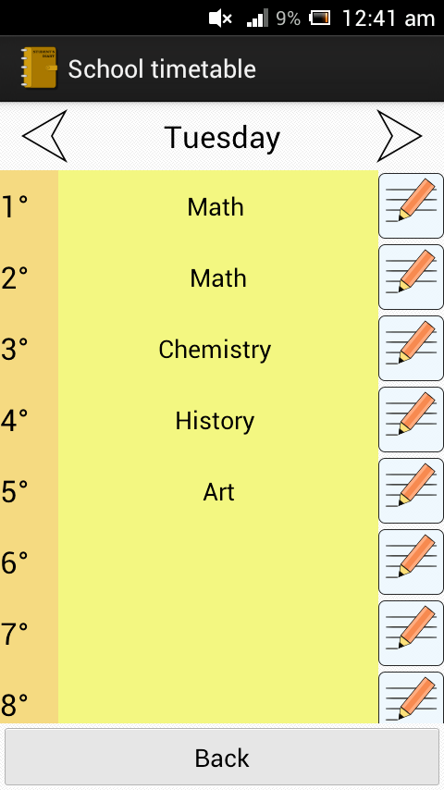
Task: Tap the Art subject in period 5°
Action: point(218,492)
